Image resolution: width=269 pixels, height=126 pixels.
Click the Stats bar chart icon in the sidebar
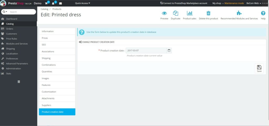[3, 73]
